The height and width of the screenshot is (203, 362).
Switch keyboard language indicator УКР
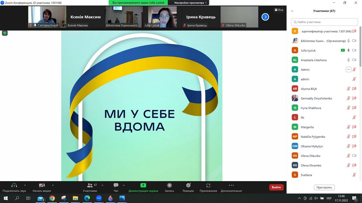[x=329, y=198]
